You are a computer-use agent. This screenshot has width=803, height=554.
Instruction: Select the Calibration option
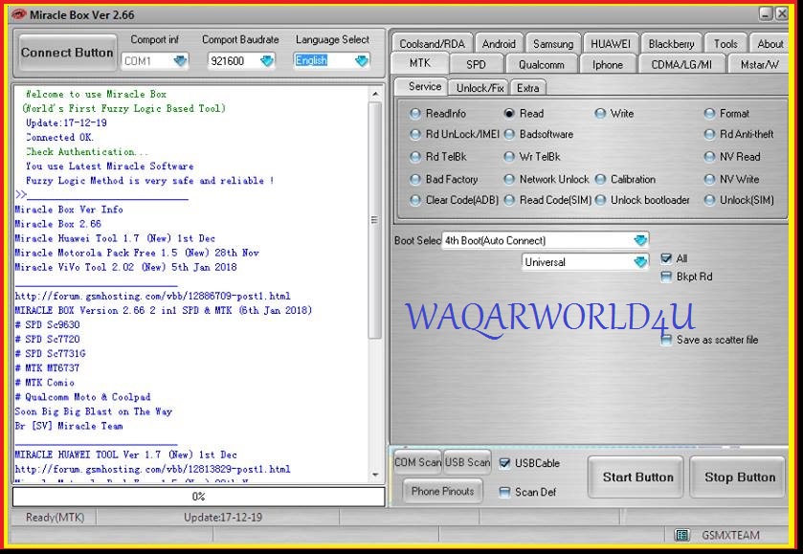[600, 179]
